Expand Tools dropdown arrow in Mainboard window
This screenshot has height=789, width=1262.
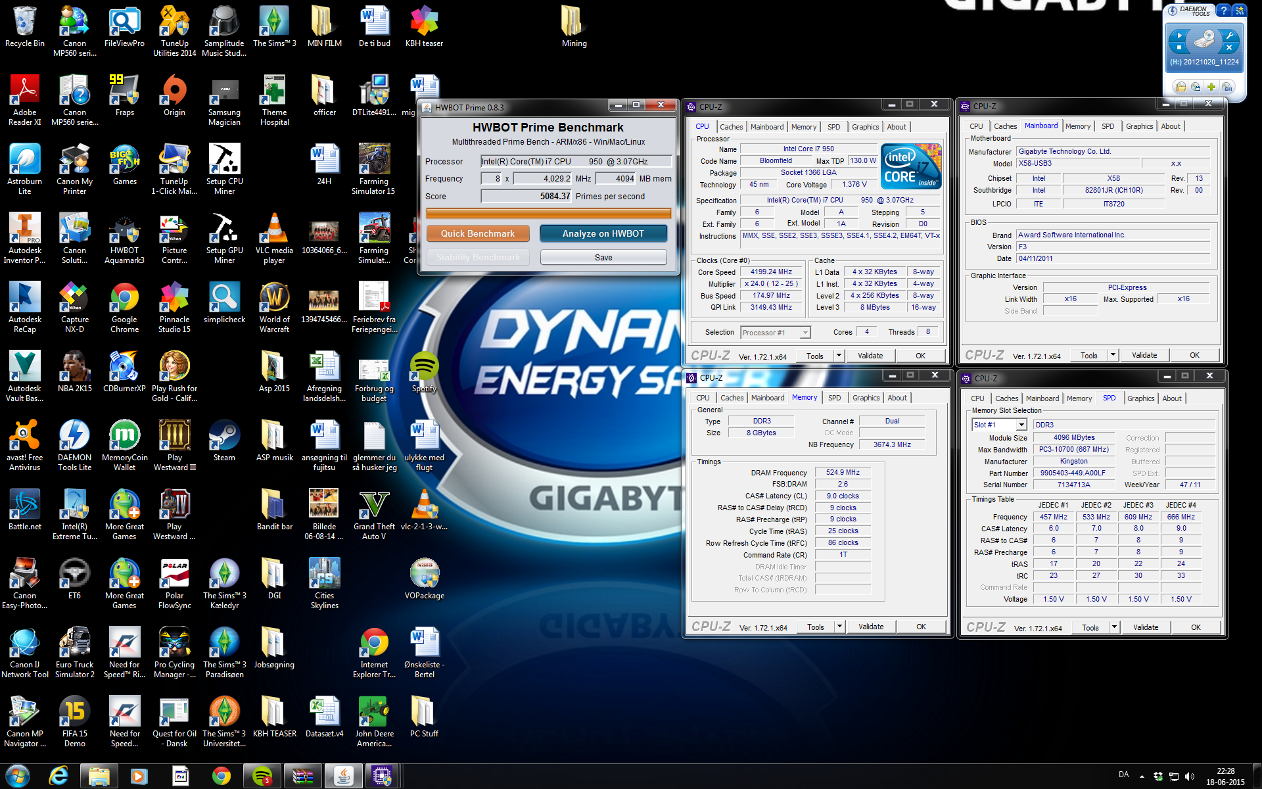(x=1113, y=355)
